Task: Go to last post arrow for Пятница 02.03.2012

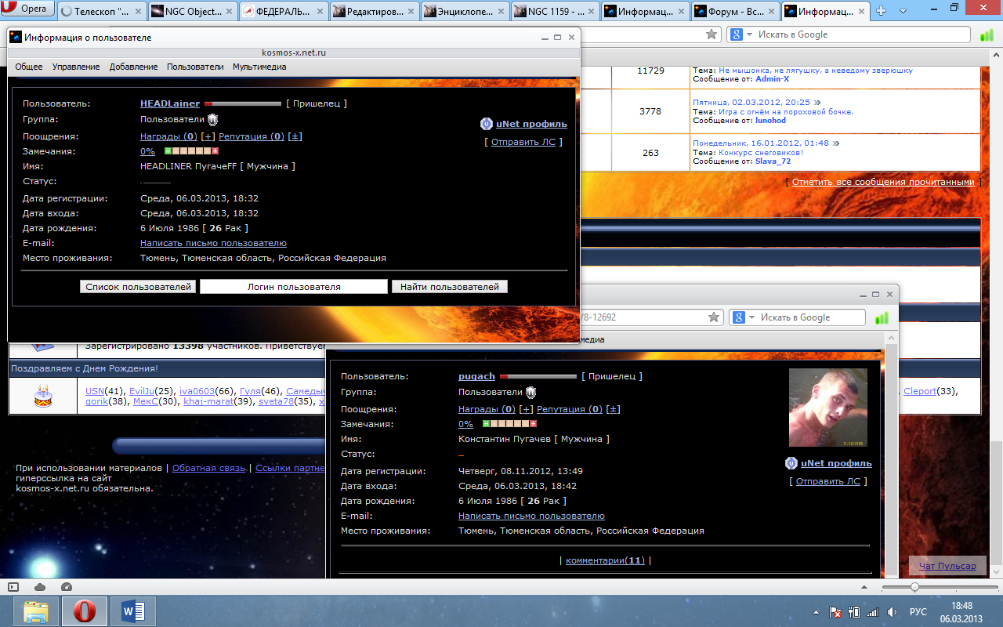Action: (817, 102)
